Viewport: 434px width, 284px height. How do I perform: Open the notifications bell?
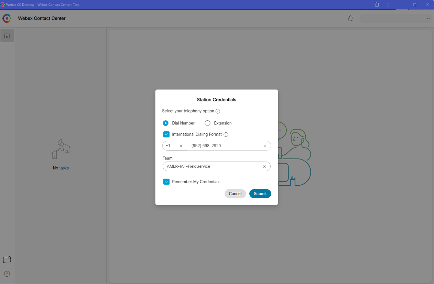tap(350, 19)
